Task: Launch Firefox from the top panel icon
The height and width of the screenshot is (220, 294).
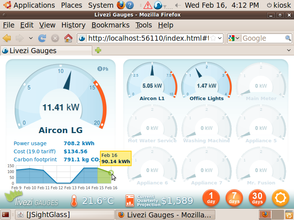Action: pos(121,5)
